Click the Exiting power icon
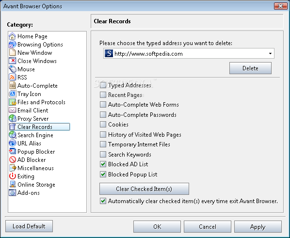 [13, 176]
